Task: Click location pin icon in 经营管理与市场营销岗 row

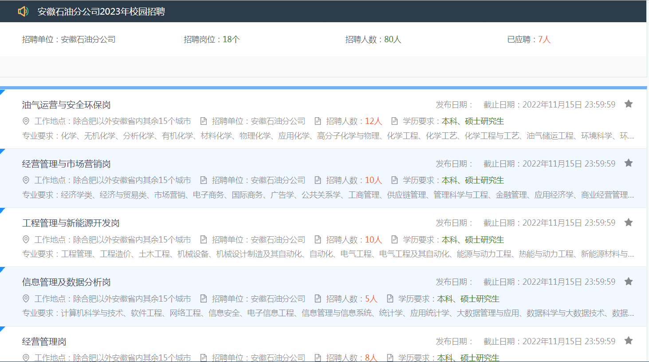Action: click(26, 180)
